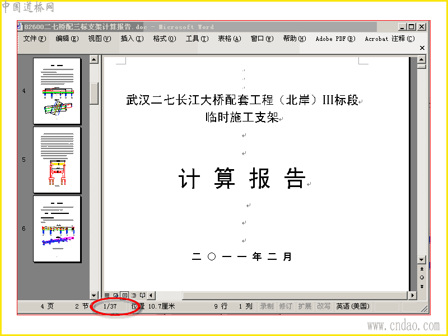Switch to Outline view icon

coord(133,295)
